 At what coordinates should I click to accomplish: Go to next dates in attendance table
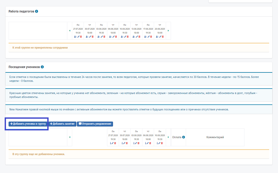click(x=168, y=137)
